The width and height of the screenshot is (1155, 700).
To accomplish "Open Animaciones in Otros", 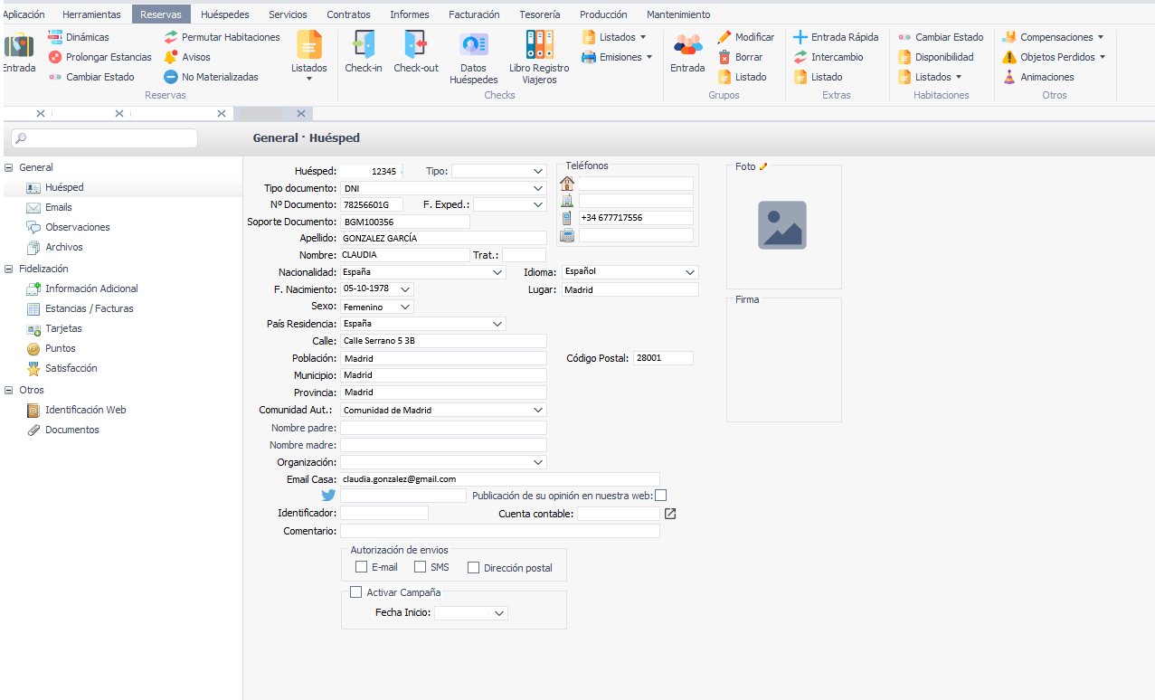I will pos(1038,77).
